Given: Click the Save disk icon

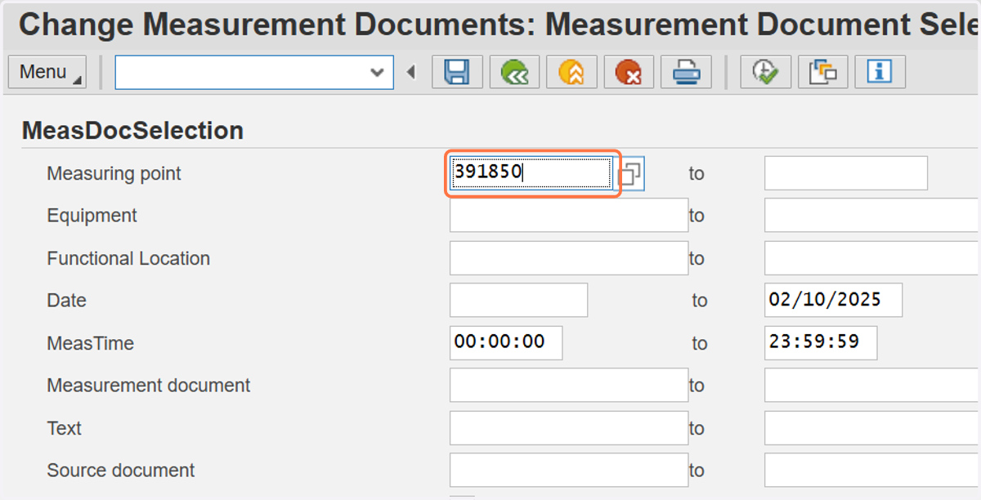Looking at the screenshot, I should pyautogui.click(x=457, y=73).
